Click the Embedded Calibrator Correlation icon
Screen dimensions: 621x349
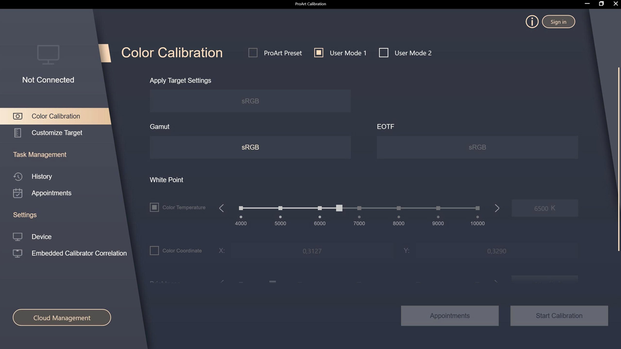pos(17,253)
